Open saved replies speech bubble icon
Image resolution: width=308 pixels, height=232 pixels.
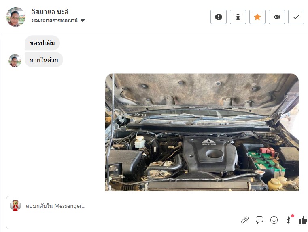tap(259, 220)
